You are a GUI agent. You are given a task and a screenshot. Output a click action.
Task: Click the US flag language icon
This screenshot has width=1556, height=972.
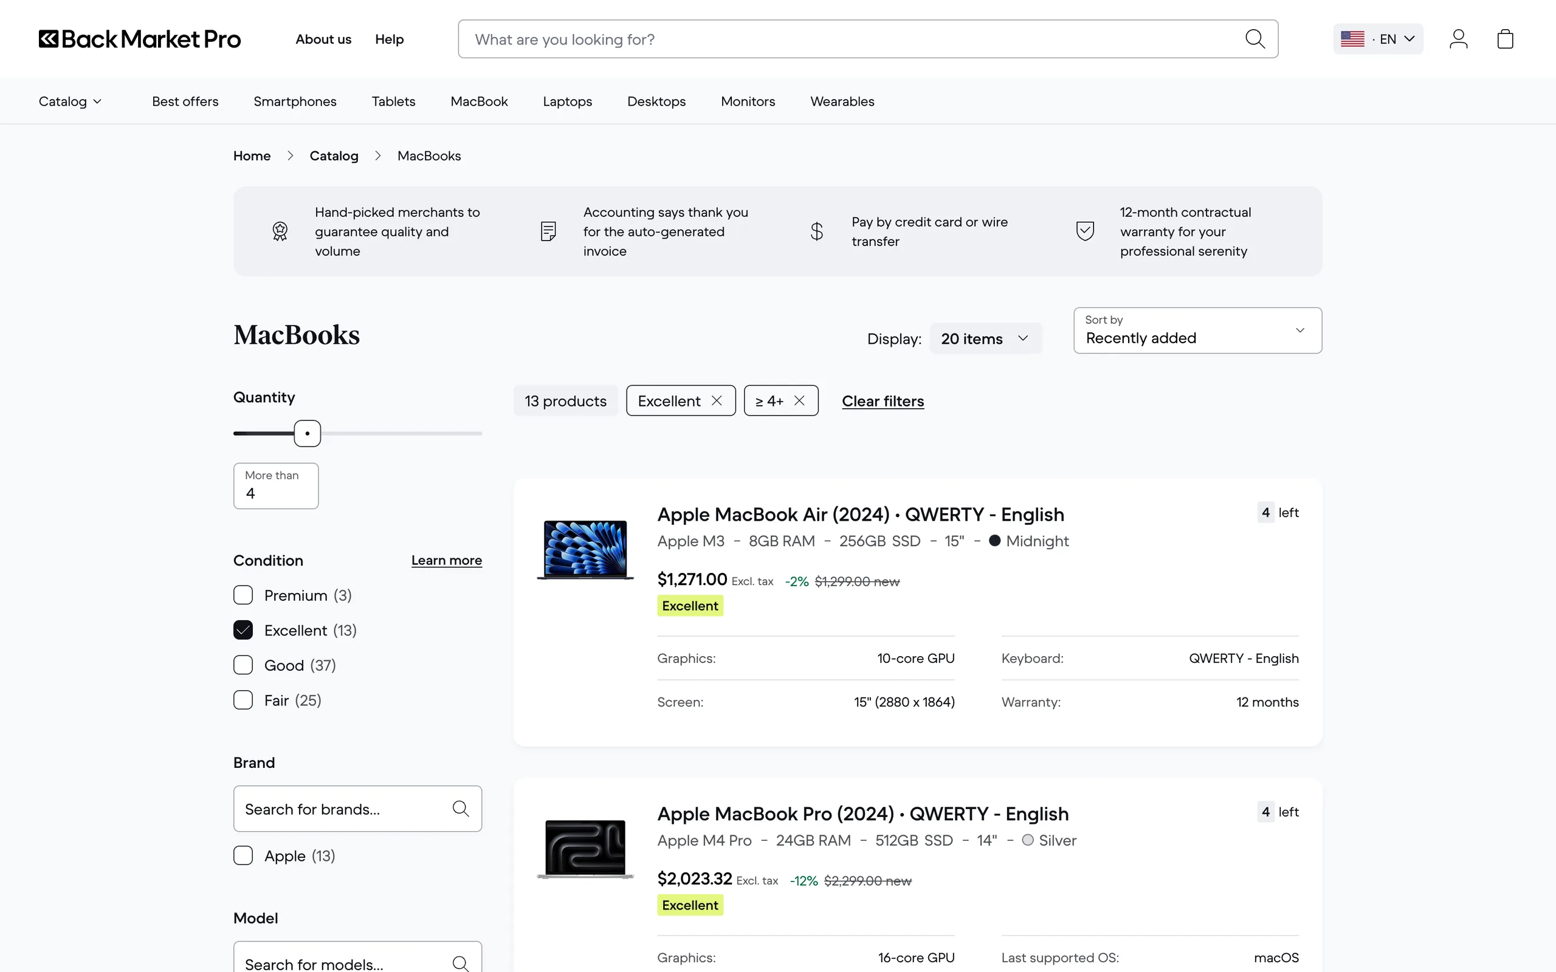tap(1352, 39)
